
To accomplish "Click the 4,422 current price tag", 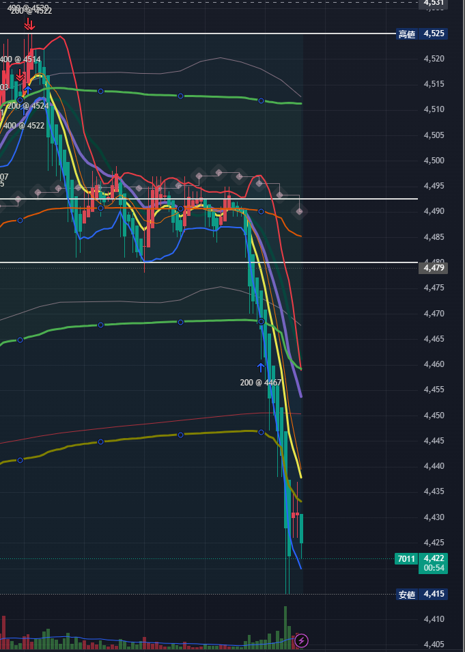I will point(434,558).
